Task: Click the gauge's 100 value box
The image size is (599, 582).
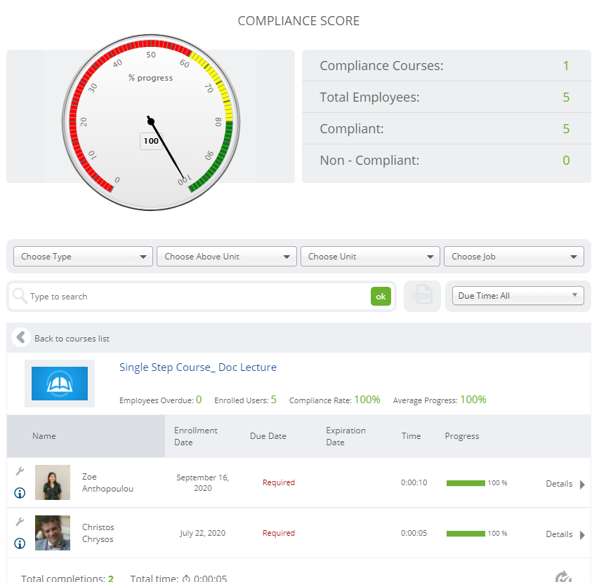Action: click(151, 141)
